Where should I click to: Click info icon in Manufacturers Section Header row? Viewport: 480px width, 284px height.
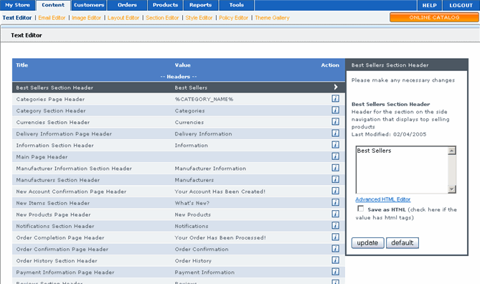335,179
